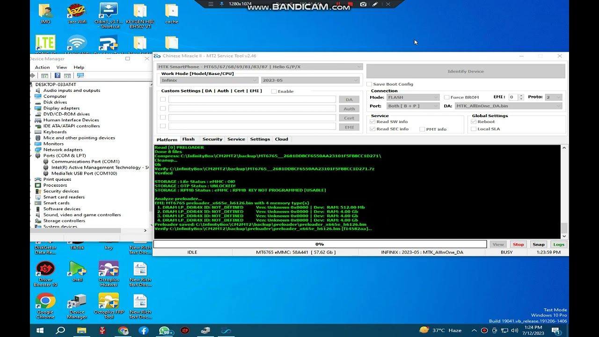Screen dimensions: 599x337
Task: Switch to the Service tab
Action: coord(236,139)
